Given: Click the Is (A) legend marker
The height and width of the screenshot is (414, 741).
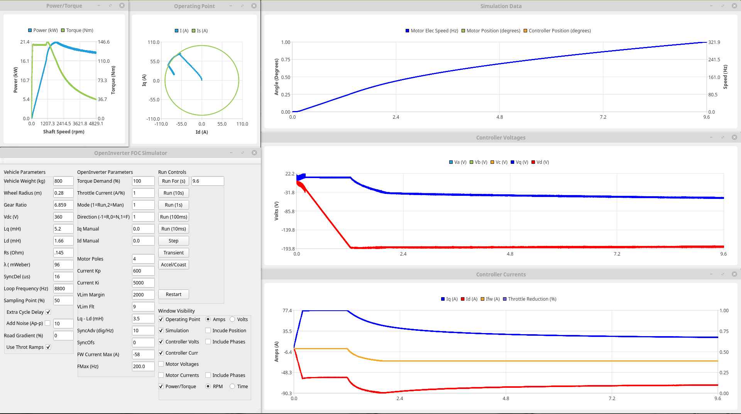Looking at the screenshot, I should tap(194, 31).
